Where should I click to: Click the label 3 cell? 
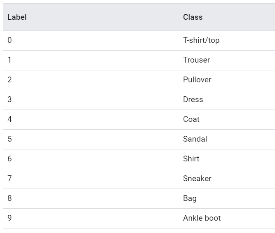coord(10,100)
